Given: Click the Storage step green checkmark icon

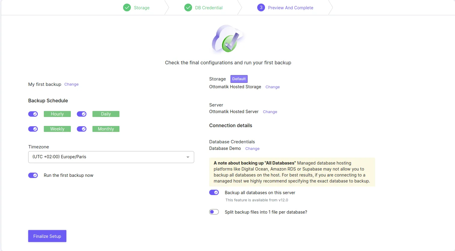Looking at the screenshot, I should pyautogui.click(x=127, y=7).
